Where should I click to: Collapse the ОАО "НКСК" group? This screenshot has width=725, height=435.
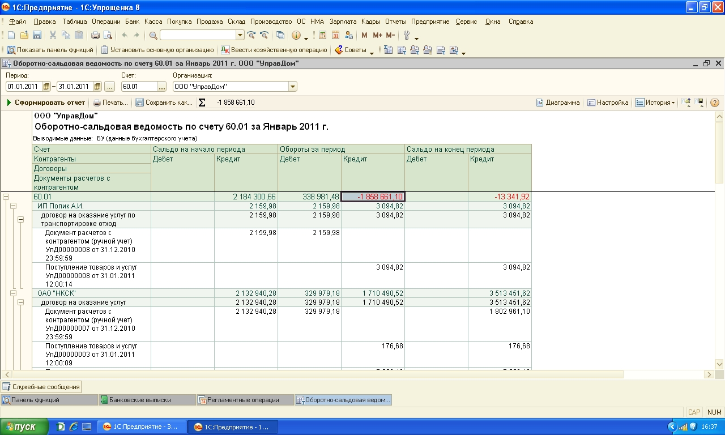tap(14, 293)
